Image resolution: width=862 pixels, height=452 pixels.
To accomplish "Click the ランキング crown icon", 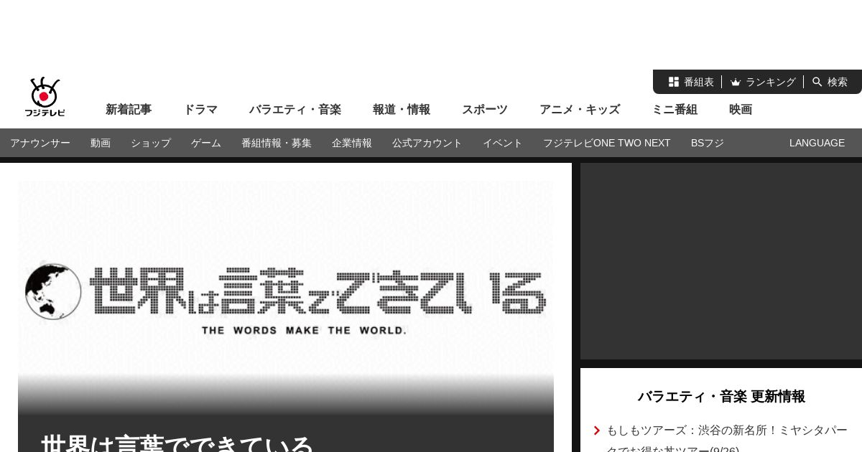I will (x=736, y=82).
